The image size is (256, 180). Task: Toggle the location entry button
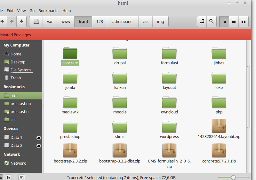202,21
